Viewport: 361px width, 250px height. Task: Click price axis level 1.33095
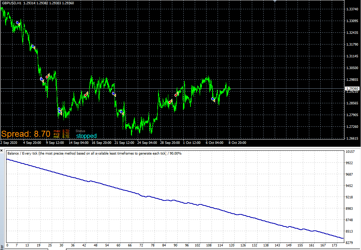[352, 21]
